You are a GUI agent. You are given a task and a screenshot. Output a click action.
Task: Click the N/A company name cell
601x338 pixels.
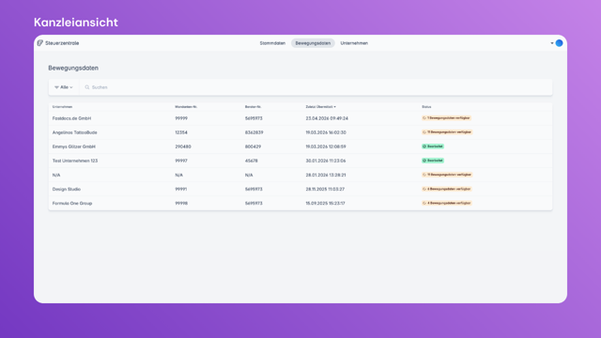(x=56, y=176)
